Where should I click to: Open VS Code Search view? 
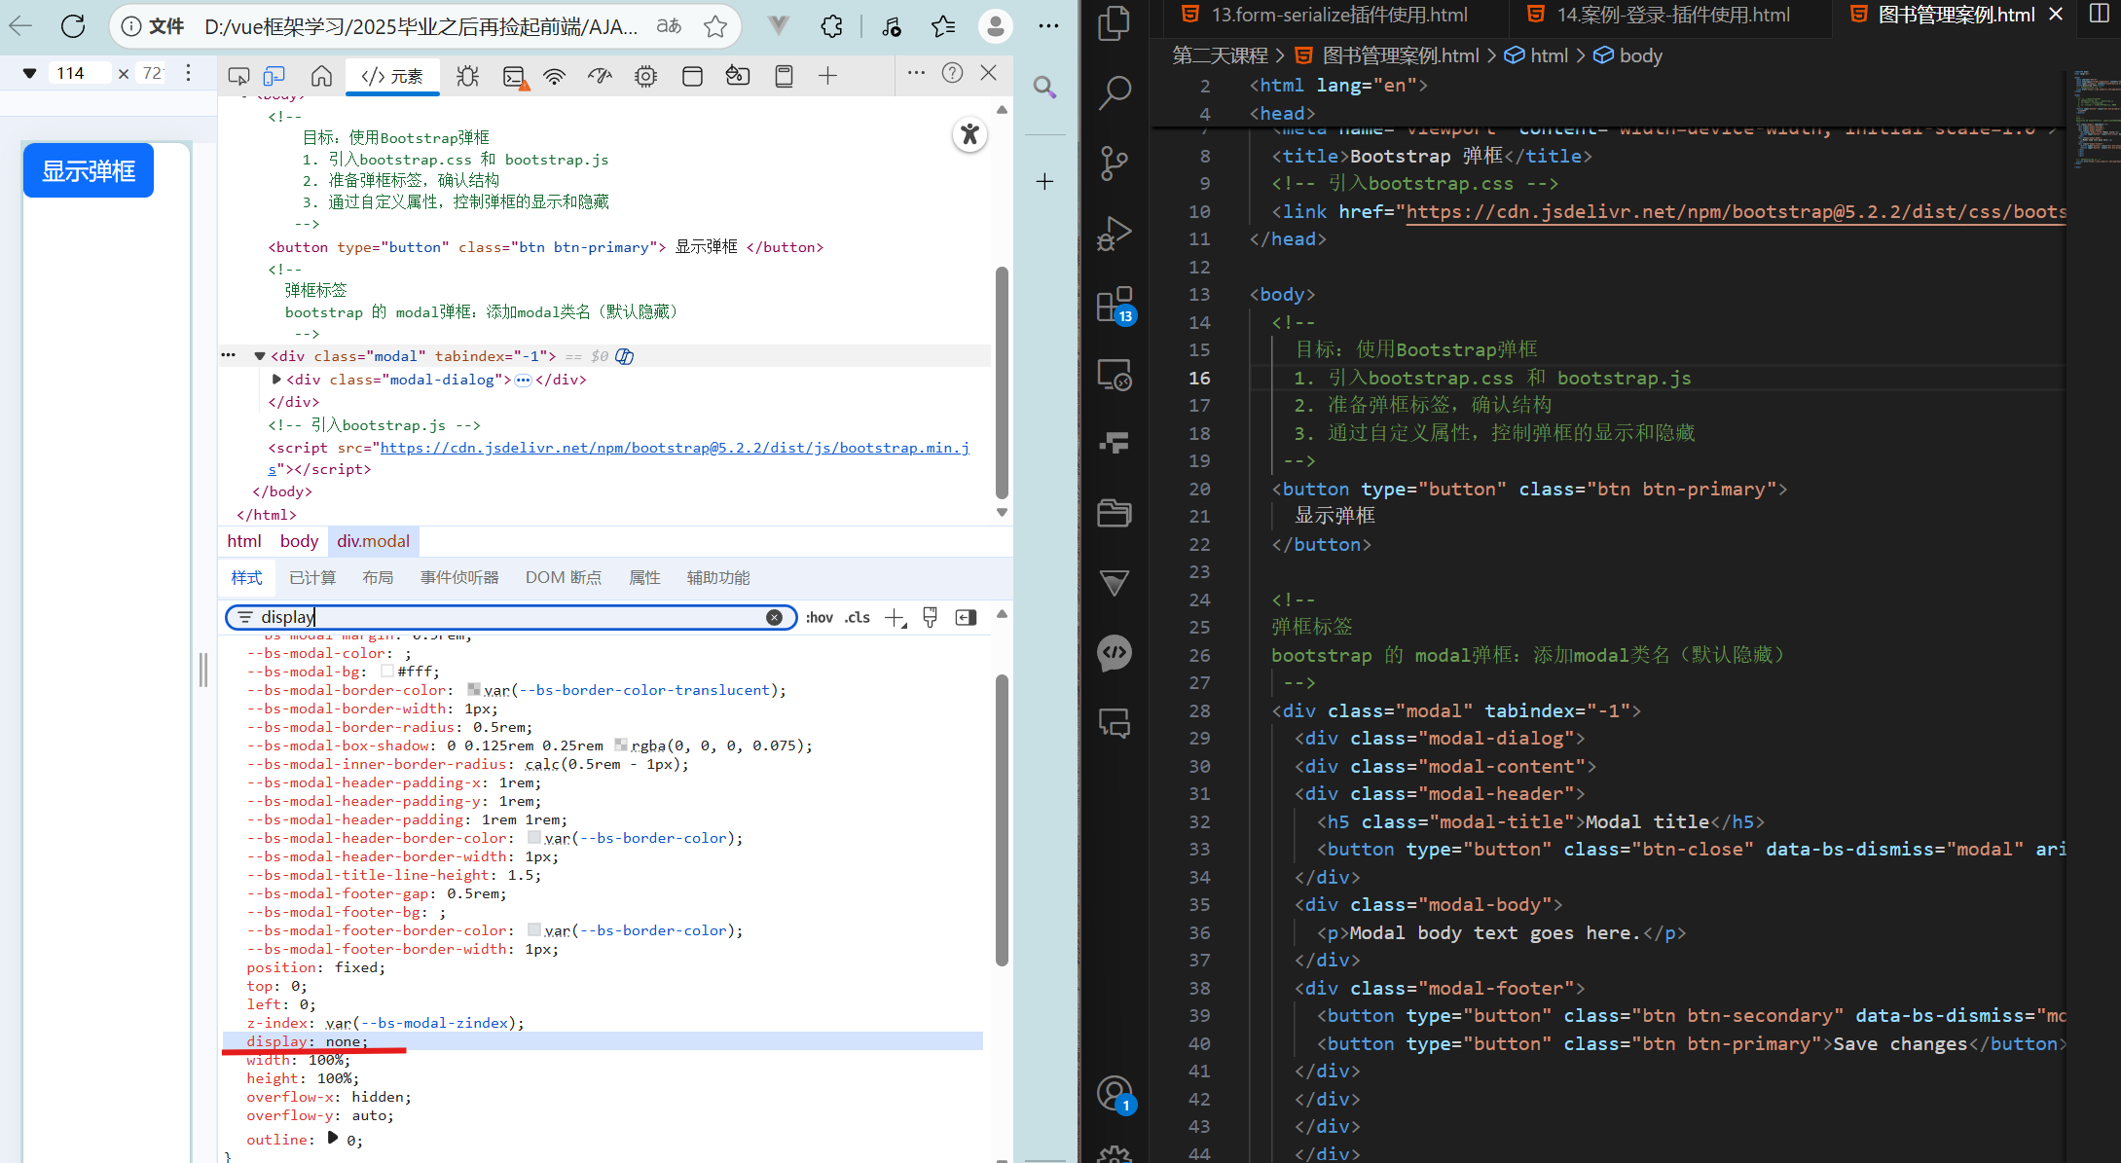[x=1115, y=92]
